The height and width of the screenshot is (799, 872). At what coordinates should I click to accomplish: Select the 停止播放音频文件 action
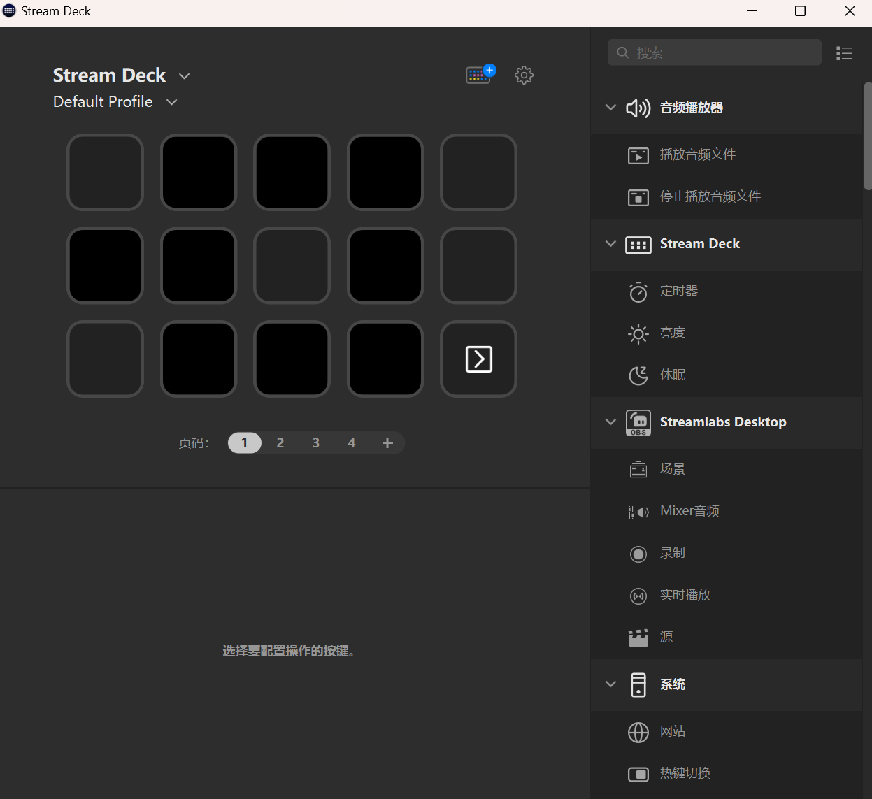709,196
